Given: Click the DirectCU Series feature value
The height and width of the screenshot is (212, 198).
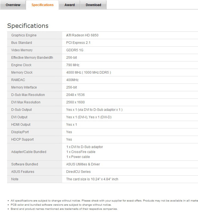Looking at the screenshot, I should (78, 172).
